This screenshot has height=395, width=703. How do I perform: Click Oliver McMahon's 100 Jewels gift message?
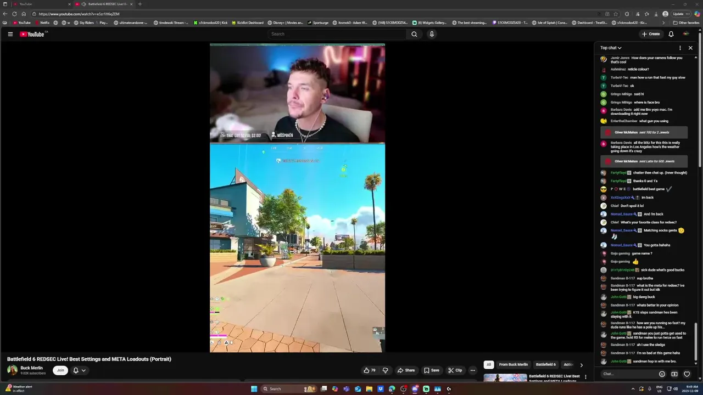coord(644,132)
